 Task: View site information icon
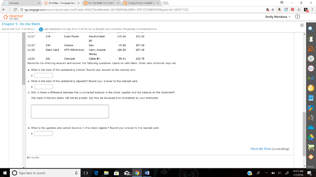[x=22, y=10]
